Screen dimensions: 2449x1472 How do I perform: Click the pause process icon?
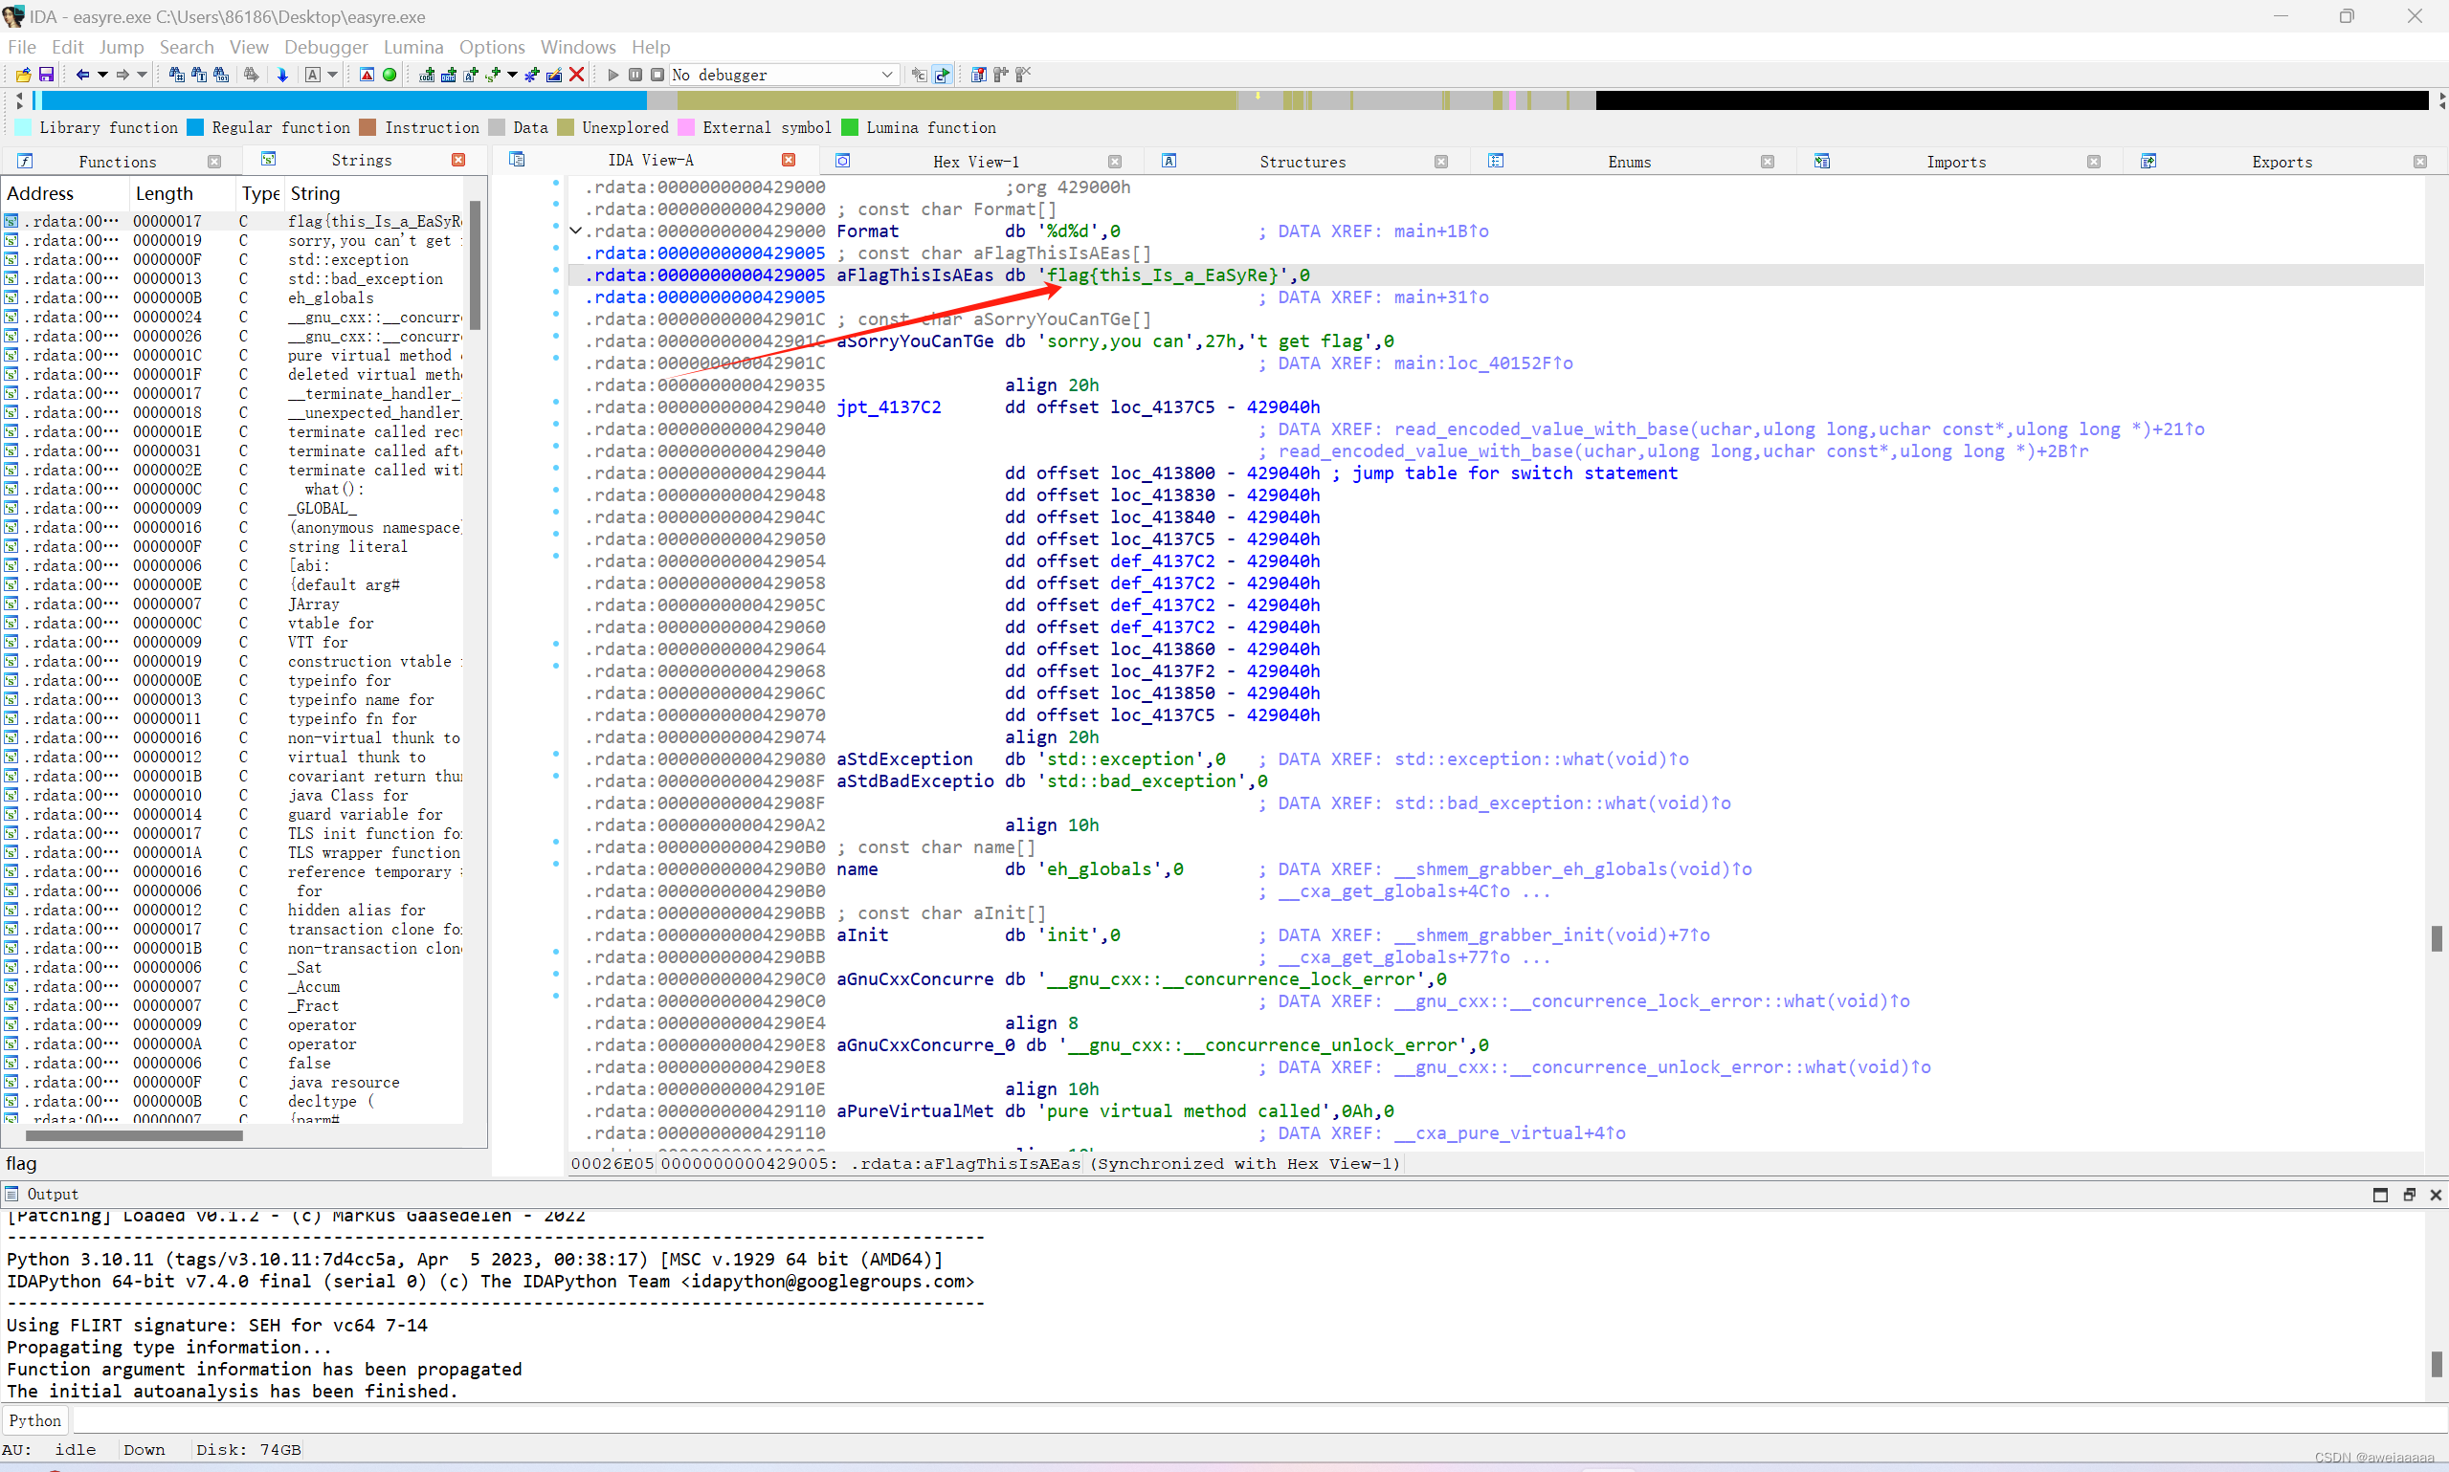(635, 75)
